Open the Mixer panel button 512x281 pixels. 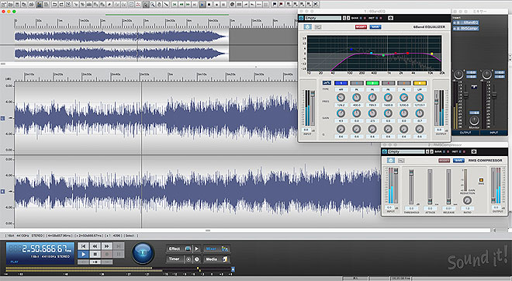click(x=216, y=248)
